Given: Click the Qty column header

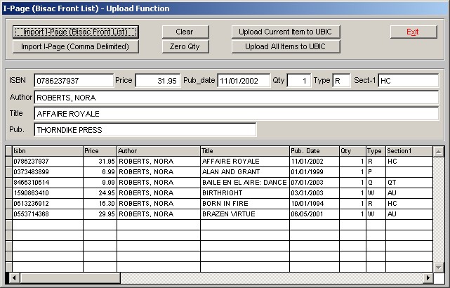Looking at the screenshot, I should tap(352, 151).
